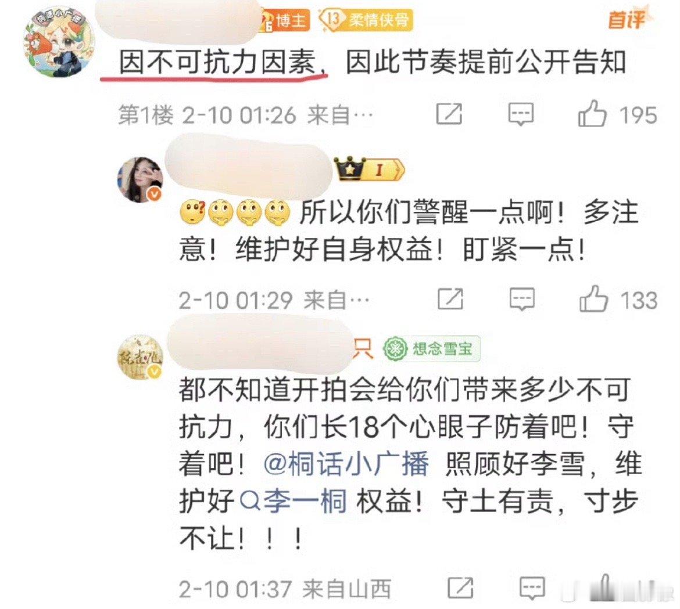
Task: Like the first comment with 195 likes
Action: click(592, 114)
